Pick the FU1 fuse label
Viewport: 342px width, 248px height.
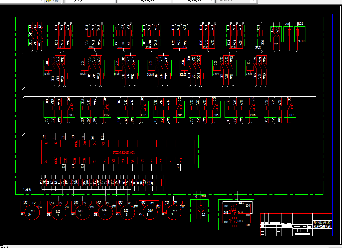(61, 47)
